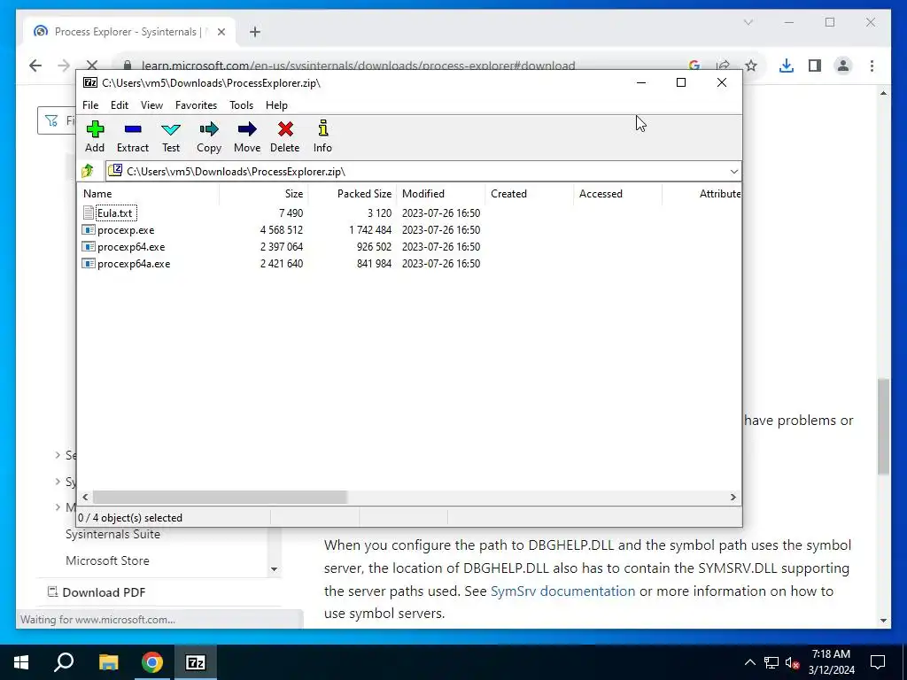The height and width of the screenshot is (680, 907).
Task: Click the Chrome back arrow
Action: pos(35,66)
